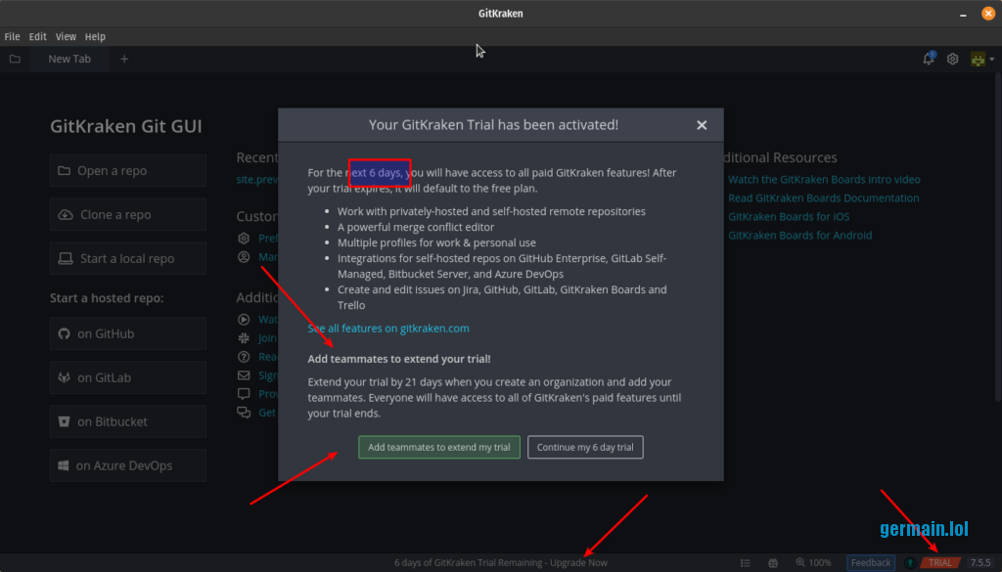This screenshot has width=1002, height=572.
Task: Switch to the New Tab tab
Action: pyautogui.click(x=69, y=59)
